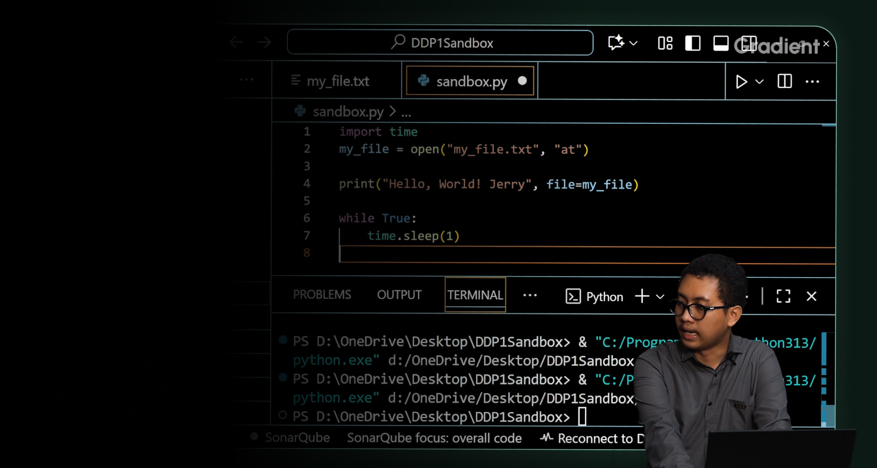Switch to the OUTPUT panel tab
This screenshot has width=877, height=468.
[x=399, y=295]
